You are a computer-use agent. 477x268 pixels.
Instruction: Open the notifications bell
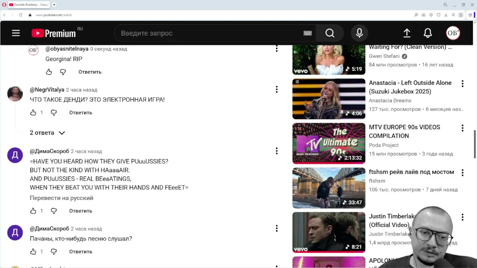428,33
